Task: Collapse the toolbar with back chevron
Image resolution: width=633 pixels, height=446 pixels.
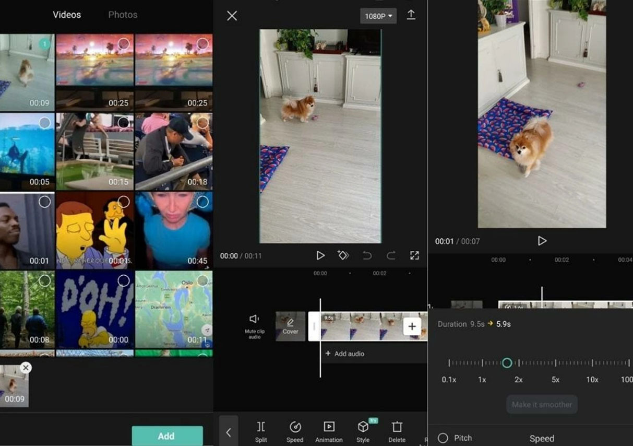Action: (229, 432)
